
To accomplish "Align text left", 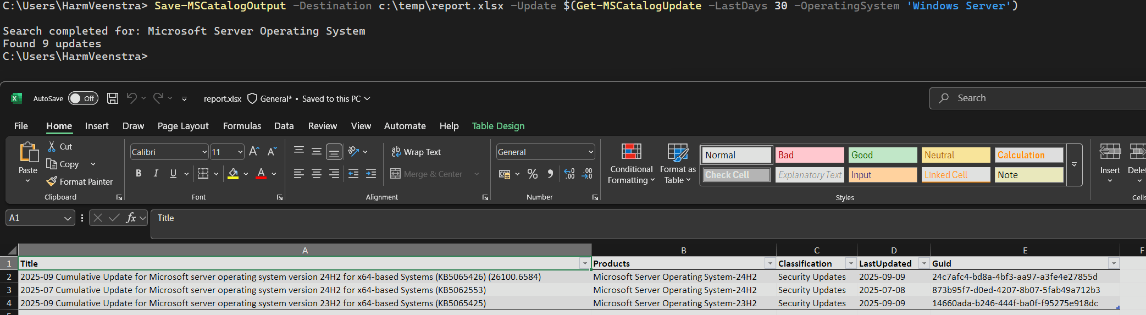I will click(x=299, y=174).
